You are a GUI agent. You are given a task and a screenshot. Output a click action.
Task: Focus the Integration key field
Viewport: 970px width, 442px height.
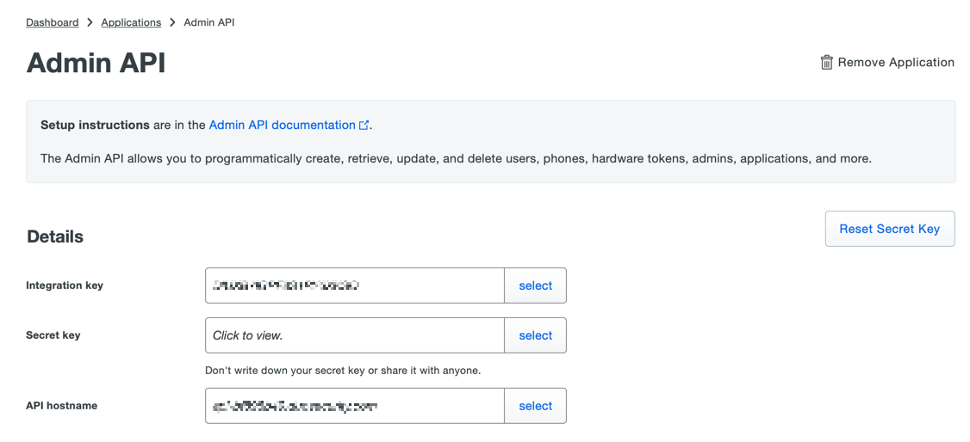pyautogui.click(x=354, y=285)
